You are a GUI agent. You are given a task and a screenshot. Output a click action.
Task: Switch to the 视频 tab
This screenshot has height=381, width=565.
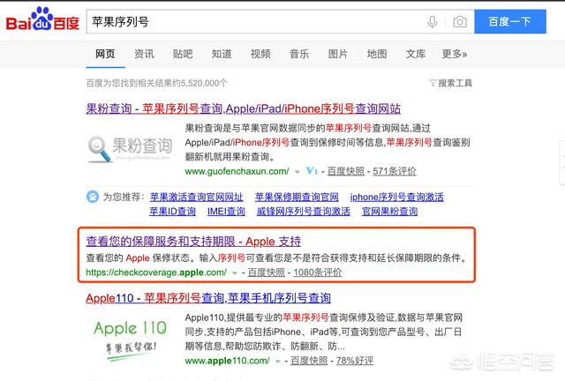pos(260,54)
